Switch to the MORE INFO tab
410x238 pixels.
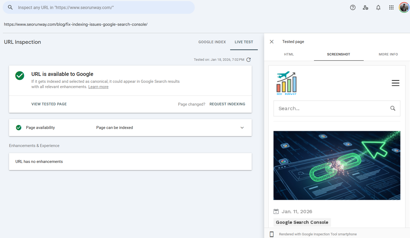pyautogui.click(x=388, y=54)
